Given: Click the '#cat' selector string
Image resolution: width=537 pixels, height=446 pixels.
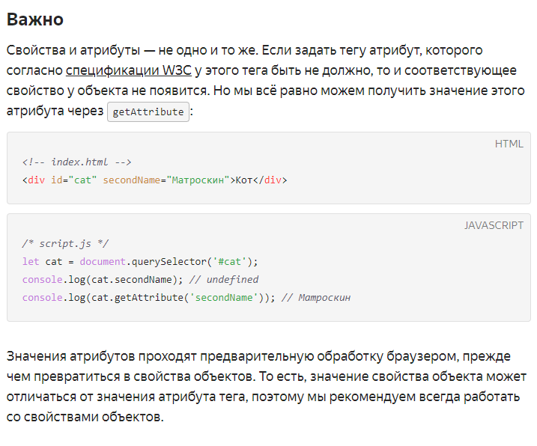Looking at the screenshot, I should tap(229, 262).
